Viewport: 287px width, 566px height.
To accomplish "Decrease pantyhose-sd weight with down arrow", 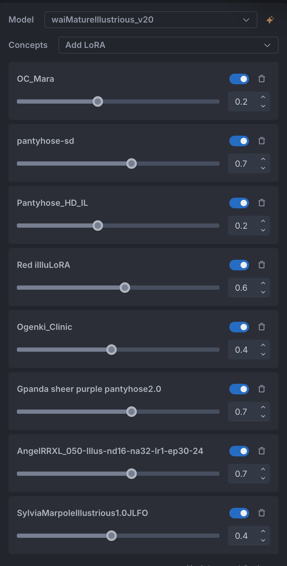I will 263,168.
